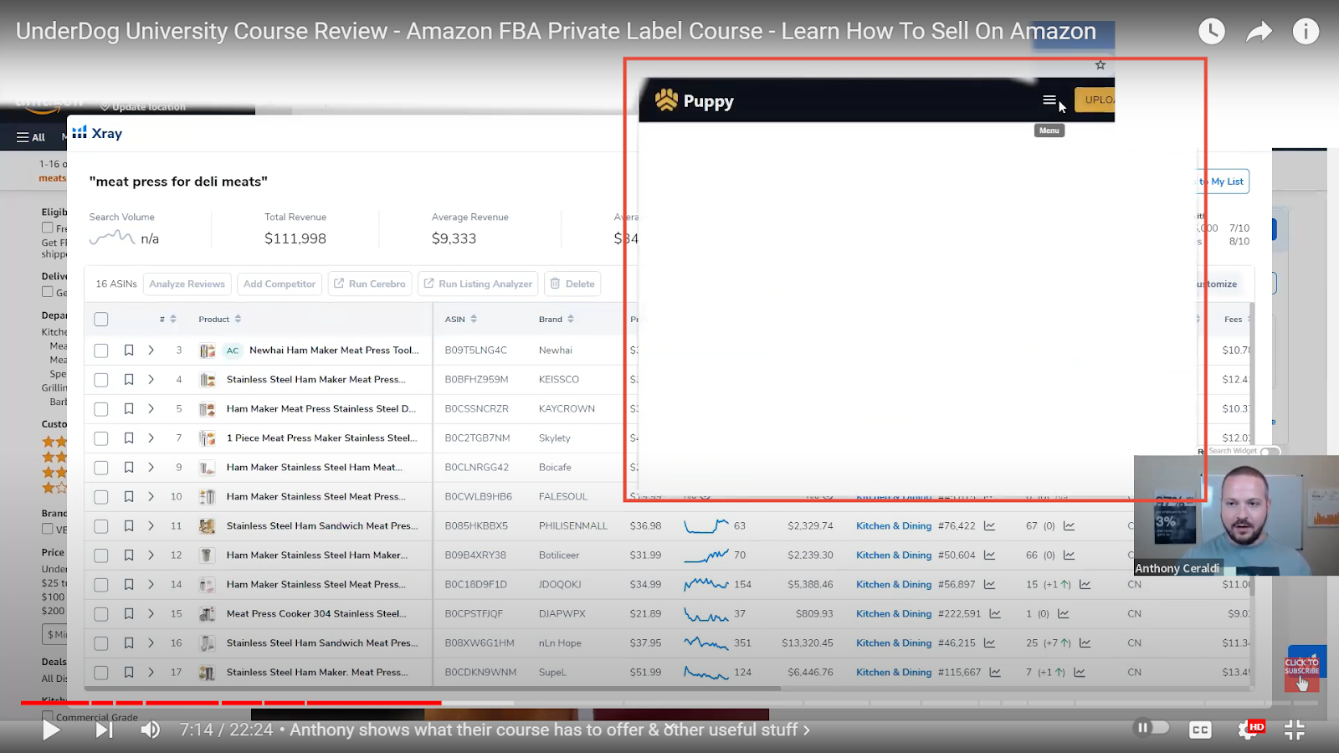Click product thumbnail for Meat Press Cooker 304
1339x753 pixels.
207,614
